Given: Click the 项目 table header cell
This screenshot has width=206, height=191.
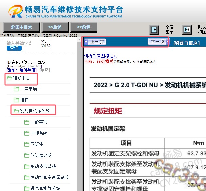Looking at the screenshot, I should click(127, 143).
